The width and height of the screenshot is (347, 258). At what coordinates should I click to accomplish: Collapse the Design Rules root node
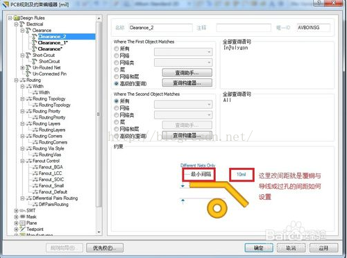[10, 18]
